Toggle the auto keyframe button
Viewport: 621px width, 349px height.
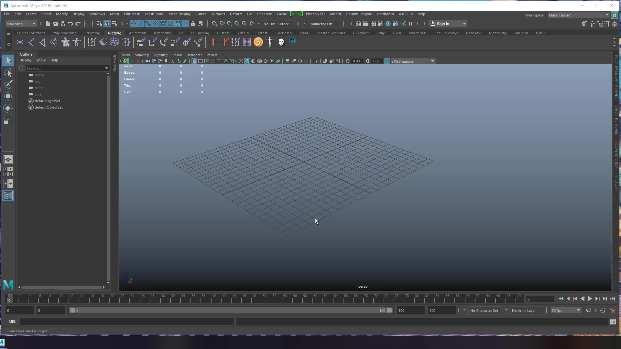tap(603, 310)
